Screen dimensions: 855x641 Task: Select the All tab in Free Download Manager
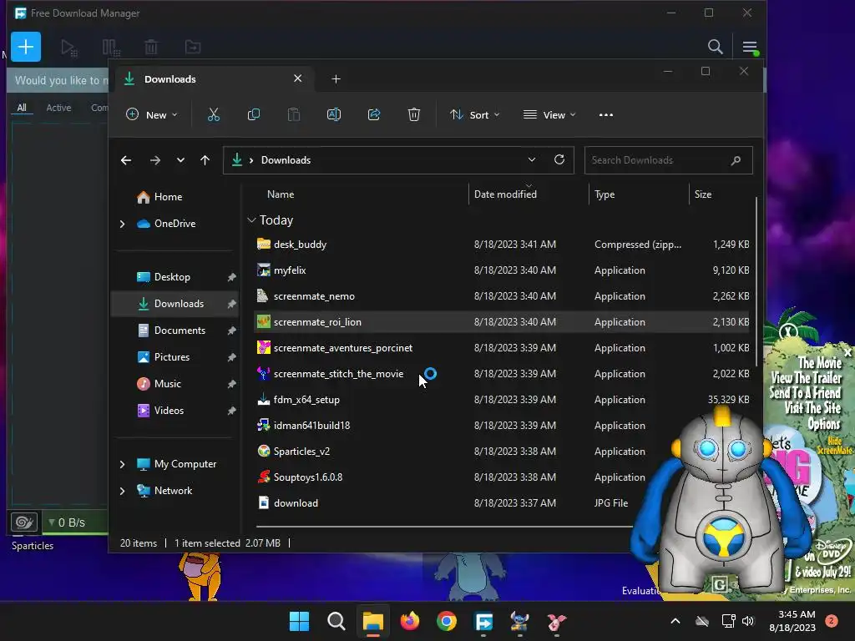22,108
